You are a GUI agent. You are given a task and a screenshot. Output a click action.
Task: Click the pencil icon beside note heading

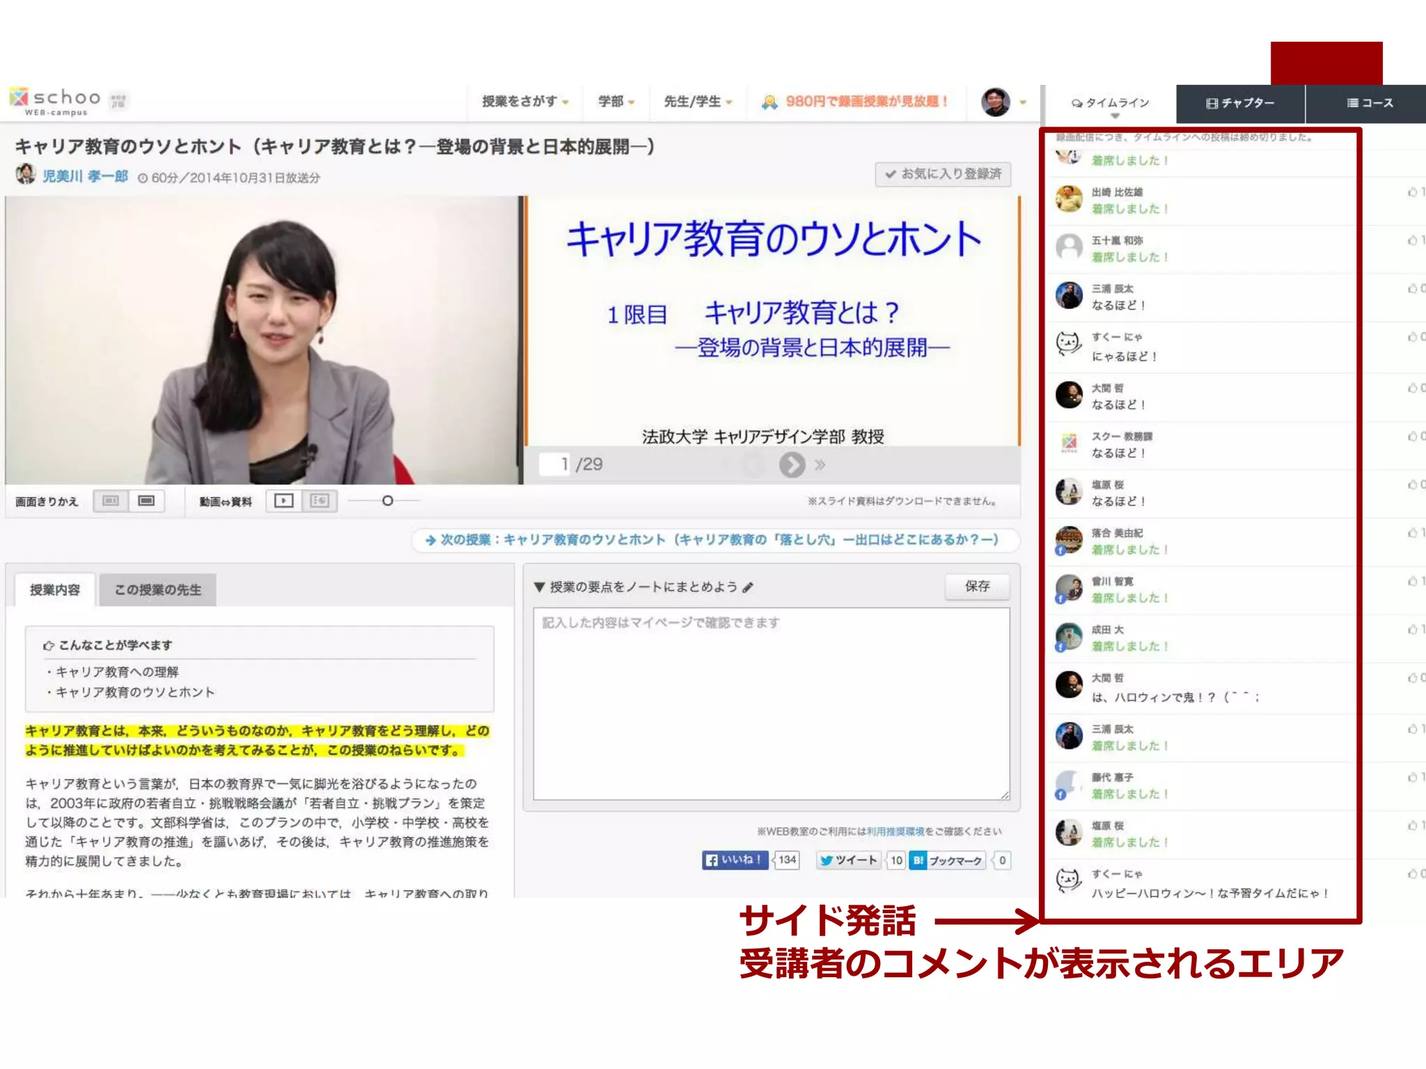click(749, 587)
